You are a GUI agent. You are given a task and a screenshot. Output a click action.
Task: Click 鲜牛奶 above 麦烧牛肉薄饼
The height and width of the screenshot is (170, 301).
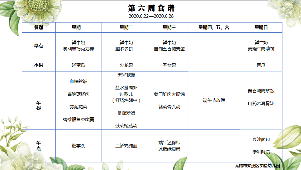coord(261,43)
